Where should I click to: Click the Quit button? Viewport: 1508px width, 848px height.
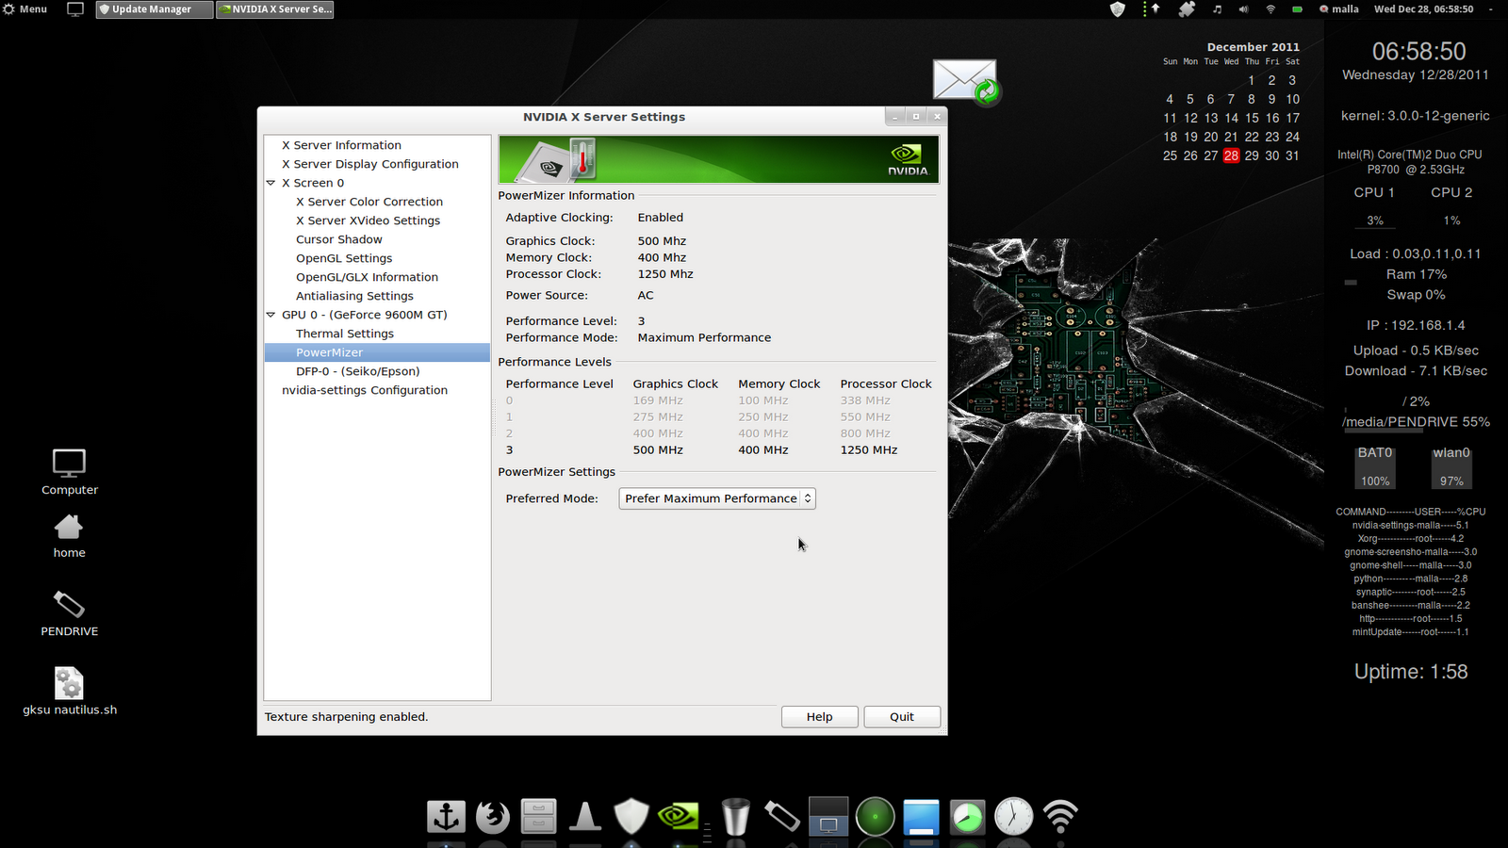(902, 717)
